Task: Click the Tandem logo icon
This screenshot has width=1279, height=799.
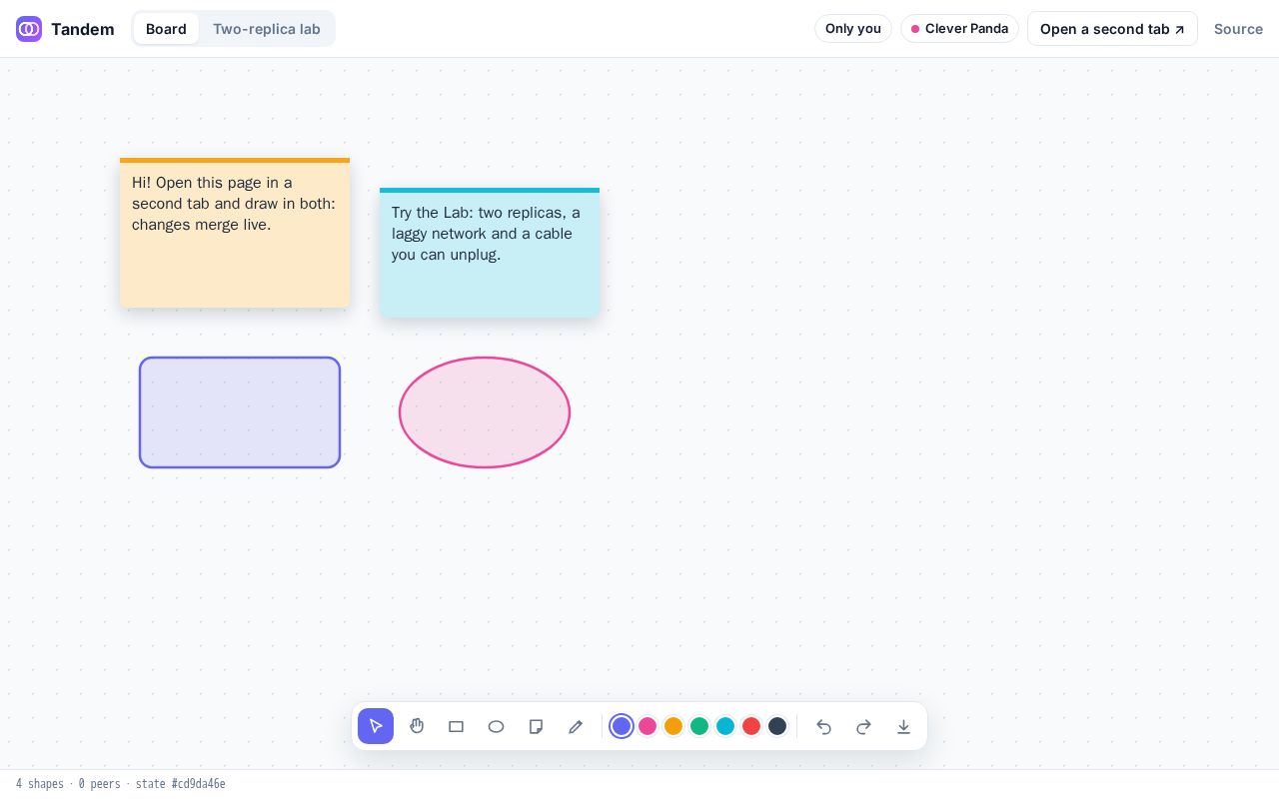Action: [x=29, y=29]
